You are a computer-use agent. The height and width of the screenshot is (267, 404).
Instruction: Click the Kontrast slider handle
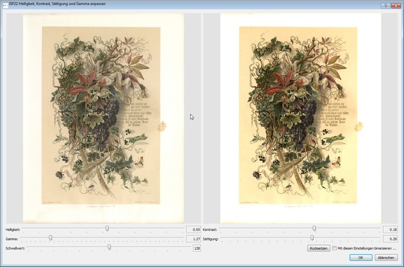coord(314,228)
